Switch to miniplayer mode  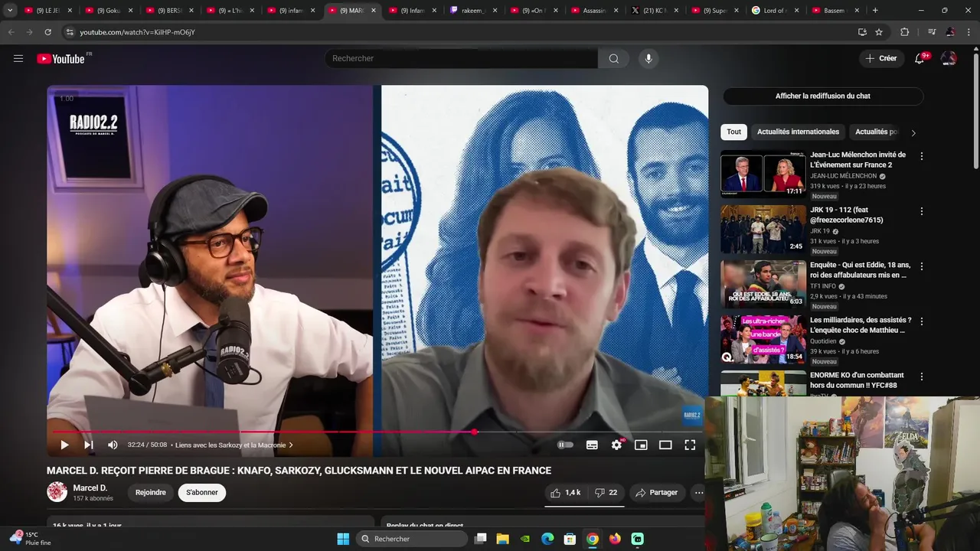tap(641, 445)
